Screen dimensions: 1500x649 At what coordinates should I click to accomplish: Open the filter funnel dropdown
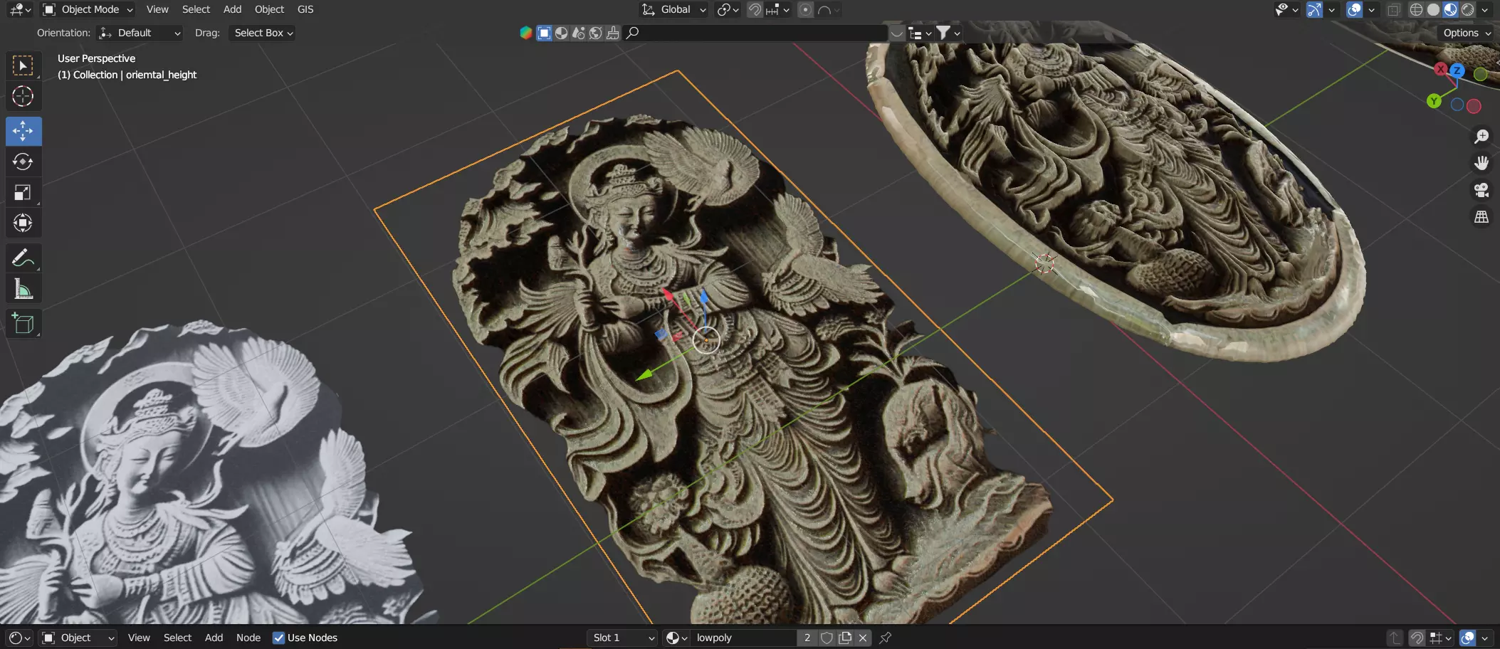(948, 33)
